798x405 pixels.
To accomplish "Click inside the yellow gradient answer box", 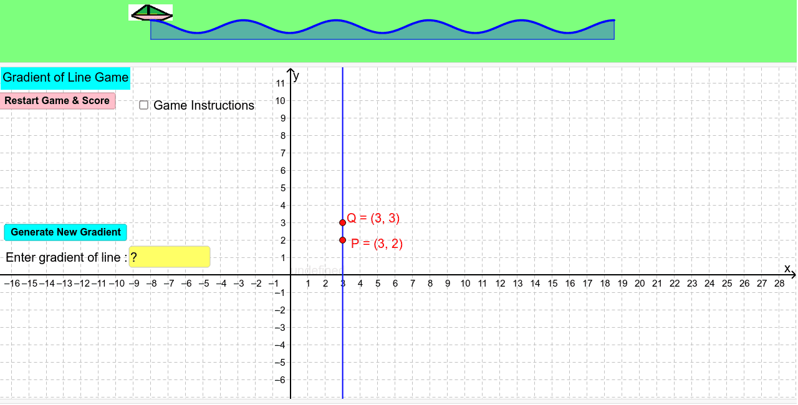I will click(x=169, y=256).
